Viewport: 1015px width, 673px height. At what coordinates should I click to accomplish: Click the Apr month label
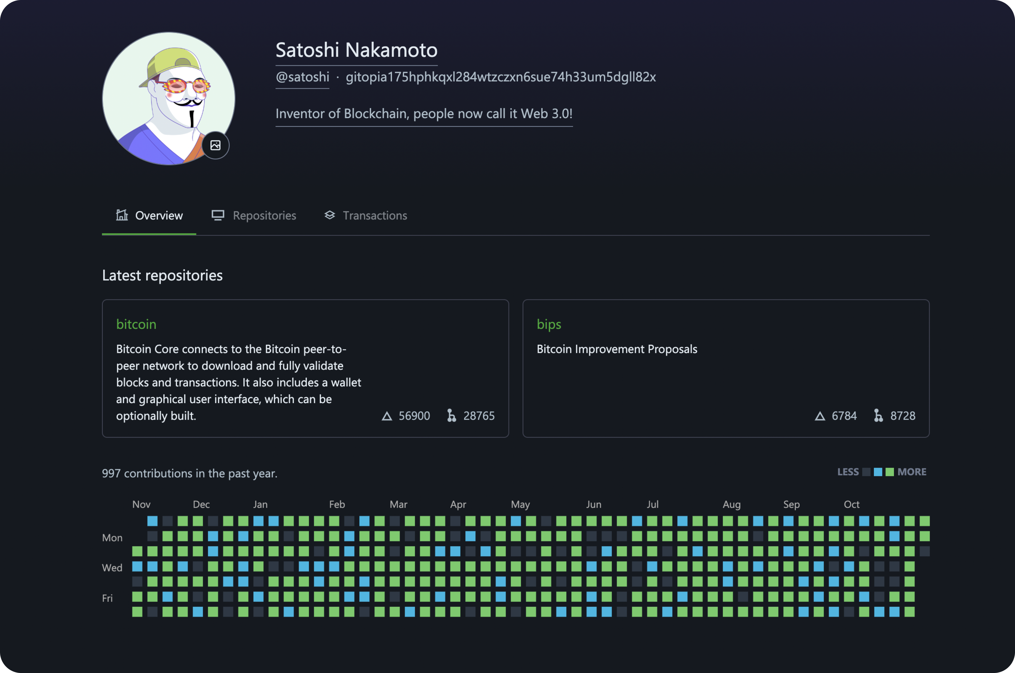[x=458, y=505]
